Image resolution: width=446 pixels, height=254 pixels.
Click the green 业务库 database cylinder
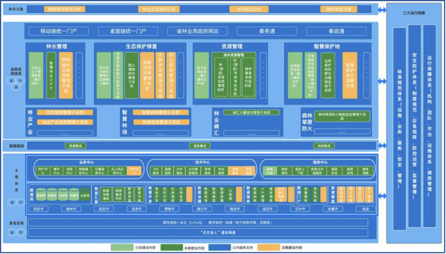click(85, 195)
